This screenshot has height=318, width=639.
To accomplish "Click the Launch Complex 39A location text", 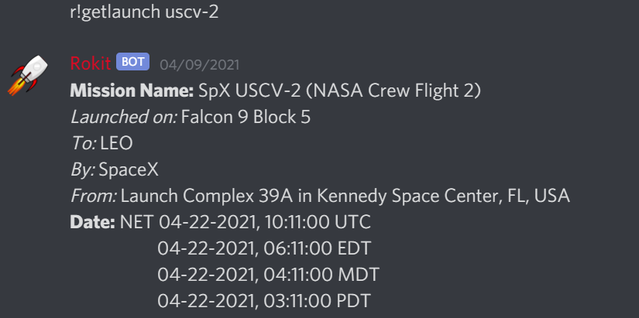I will [x=345, y=197].
